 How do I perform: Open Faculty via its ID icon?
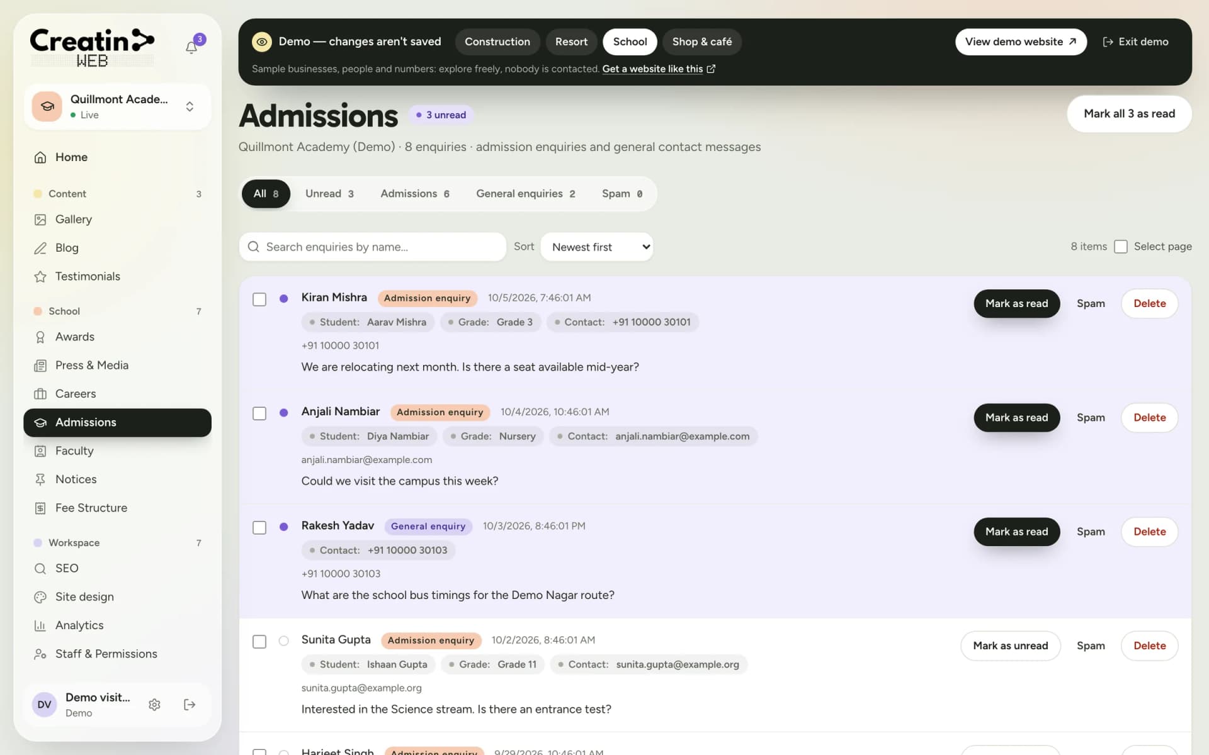[x=40, y=451]
